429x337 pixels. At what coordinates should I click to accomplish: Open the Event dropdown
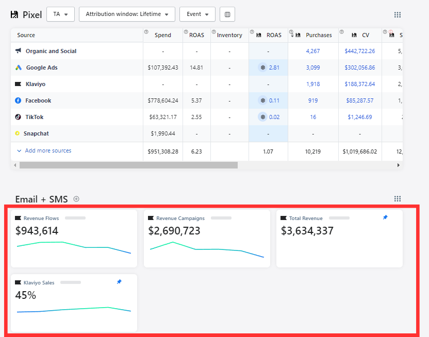click(197, 14)
